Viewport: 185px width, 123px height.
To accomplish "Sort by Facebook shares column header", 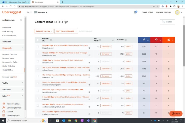I will point(144,40).
